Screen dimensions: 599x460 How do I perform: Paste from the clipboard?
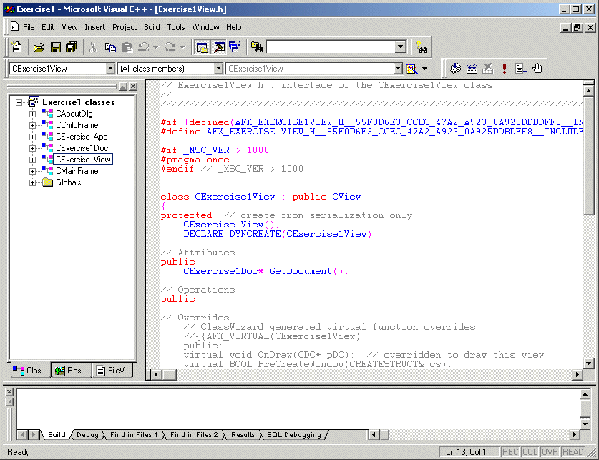[126, 47]
